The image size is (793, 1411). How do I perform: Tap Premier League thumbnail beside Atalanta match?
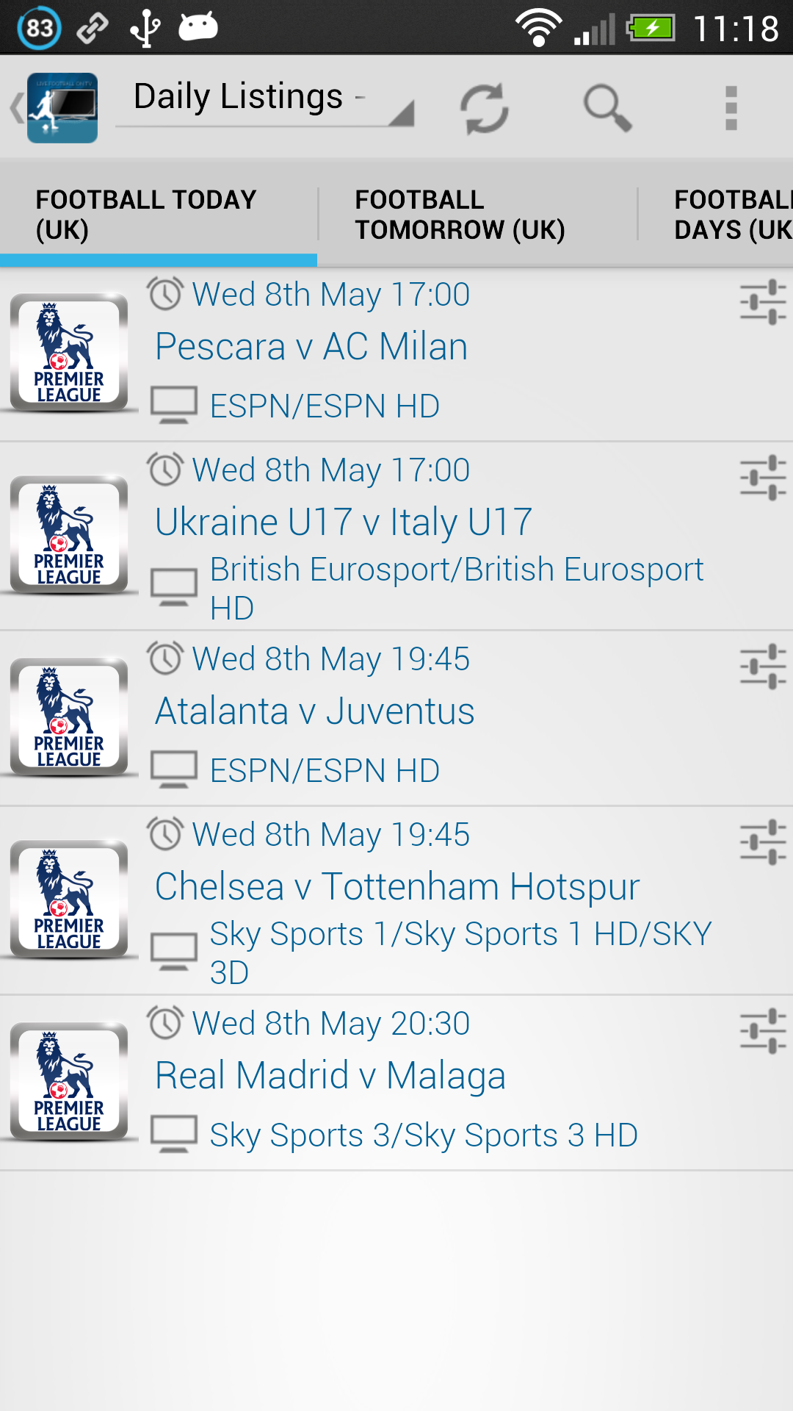[69, 717]
